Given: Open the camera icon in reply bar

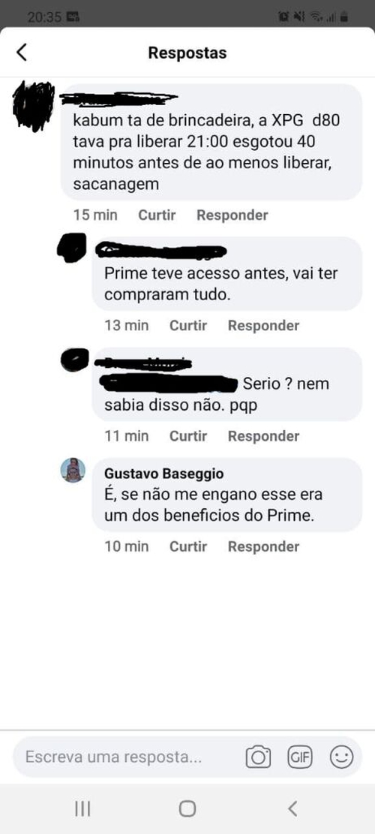Looking at the screenshot, I should pyautogui.click(x=258, y=757).
